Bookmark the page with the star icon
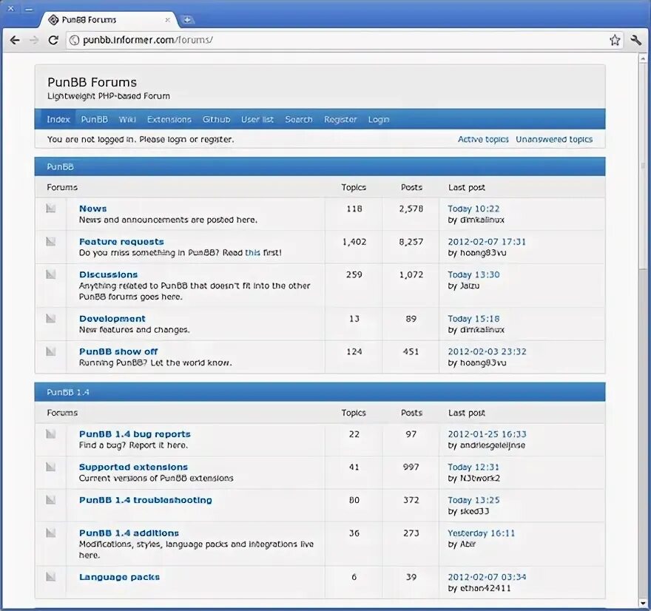 (x=615, y=40)
